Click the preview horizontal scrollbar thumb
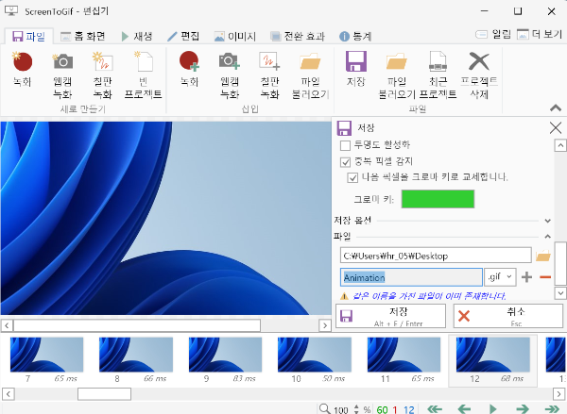Viewport: 567px width, 414px height. point(137,325)
